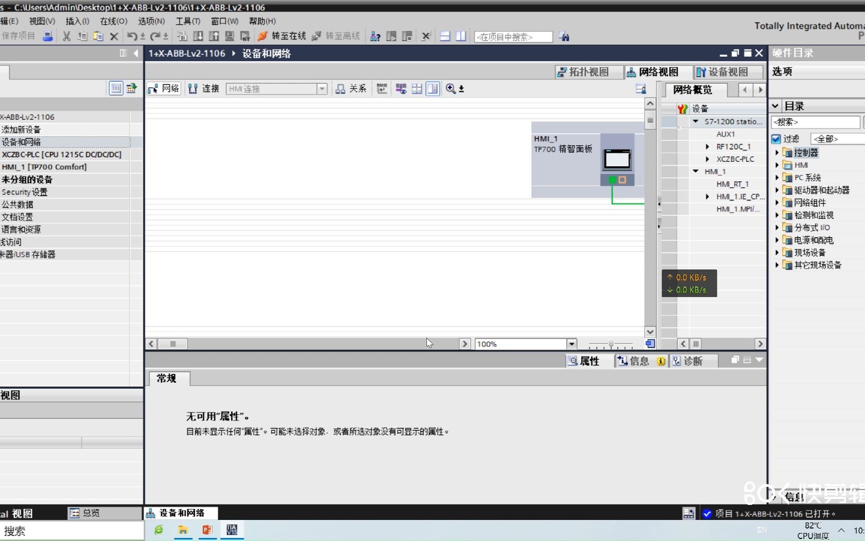Click the Download to device icon
865x541 pixels.
tap(198, 36)
